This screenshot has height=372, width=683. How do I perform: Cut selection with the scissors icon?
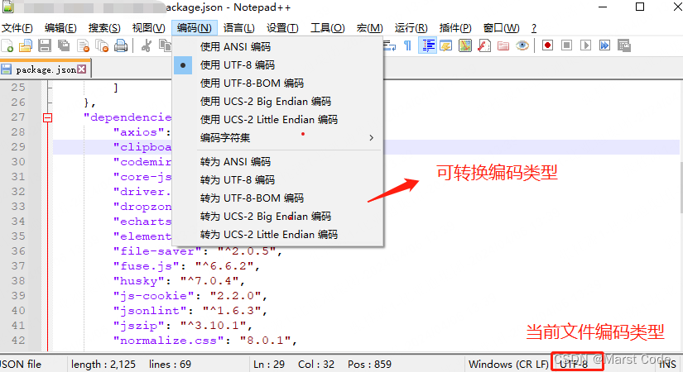(146, 45)
